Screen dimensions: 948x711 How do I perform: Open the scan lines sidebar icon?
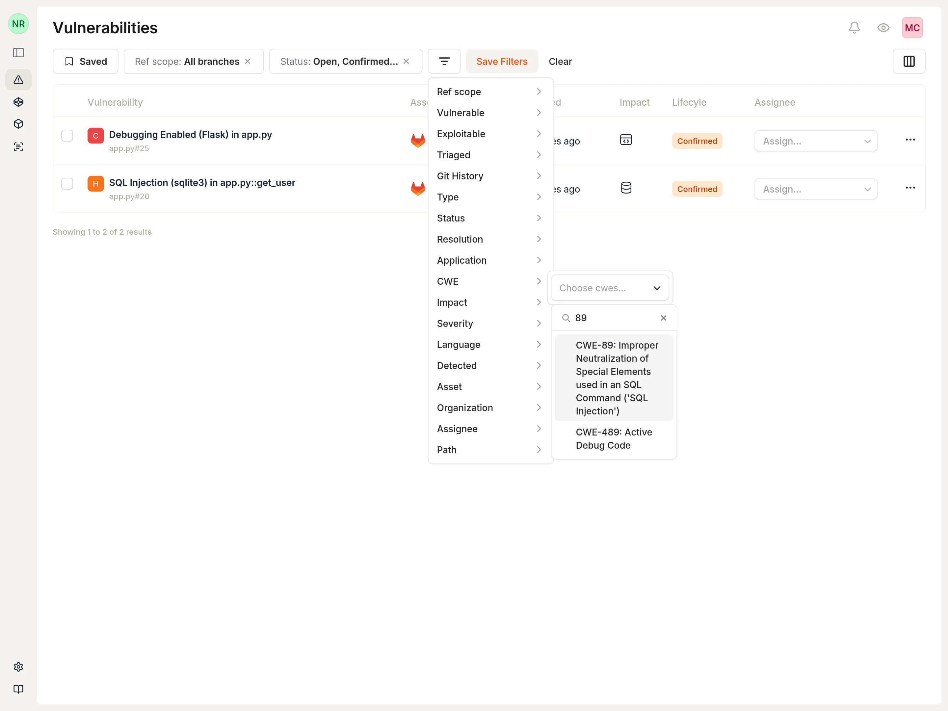point(18,146)
